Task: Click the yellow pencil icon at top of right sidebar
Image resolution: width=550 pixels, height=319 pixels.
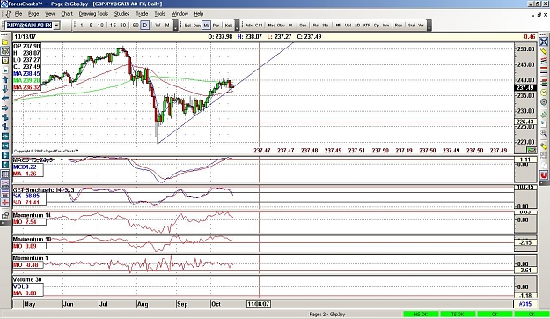Action: [544, 51]
